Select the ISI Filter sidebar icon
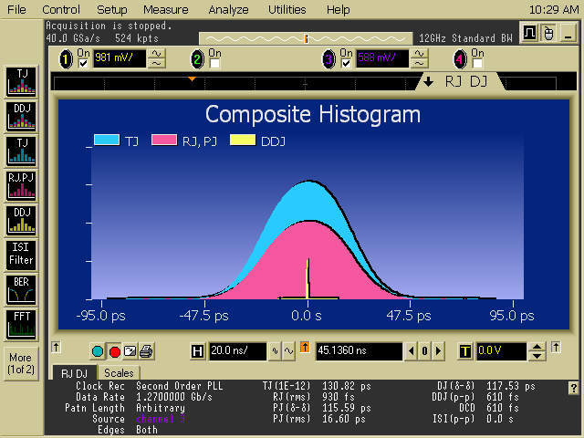Image resolution: width=584 pixels, height=438 pixels. (x=20, y=254)
